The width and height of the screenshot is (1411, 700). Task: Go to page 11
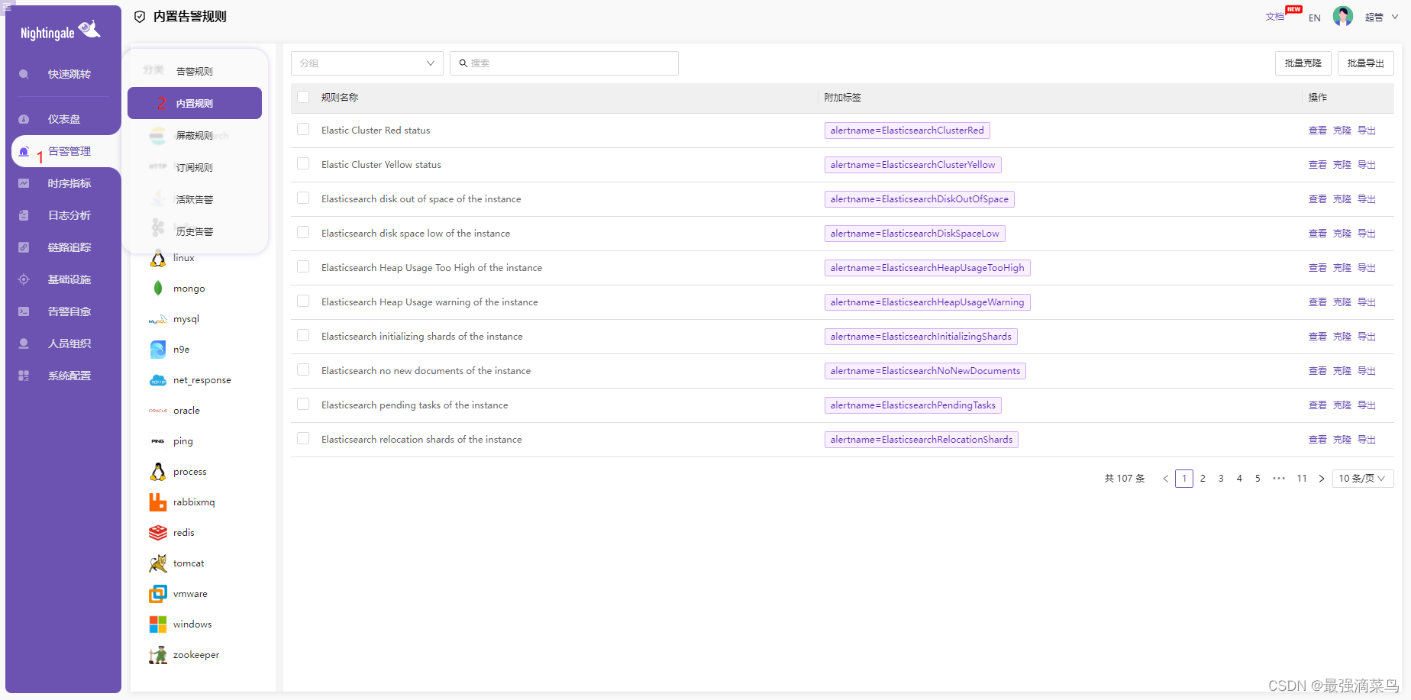point(1302,479)
